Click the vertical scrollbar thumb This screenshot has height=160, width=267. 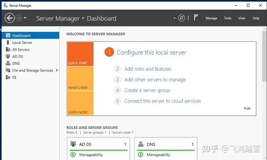coord(264,56)
